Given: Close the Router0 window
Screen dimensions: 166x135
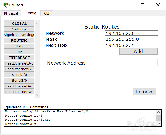Looking at the screenshot, I should click(x=158, y=5).
